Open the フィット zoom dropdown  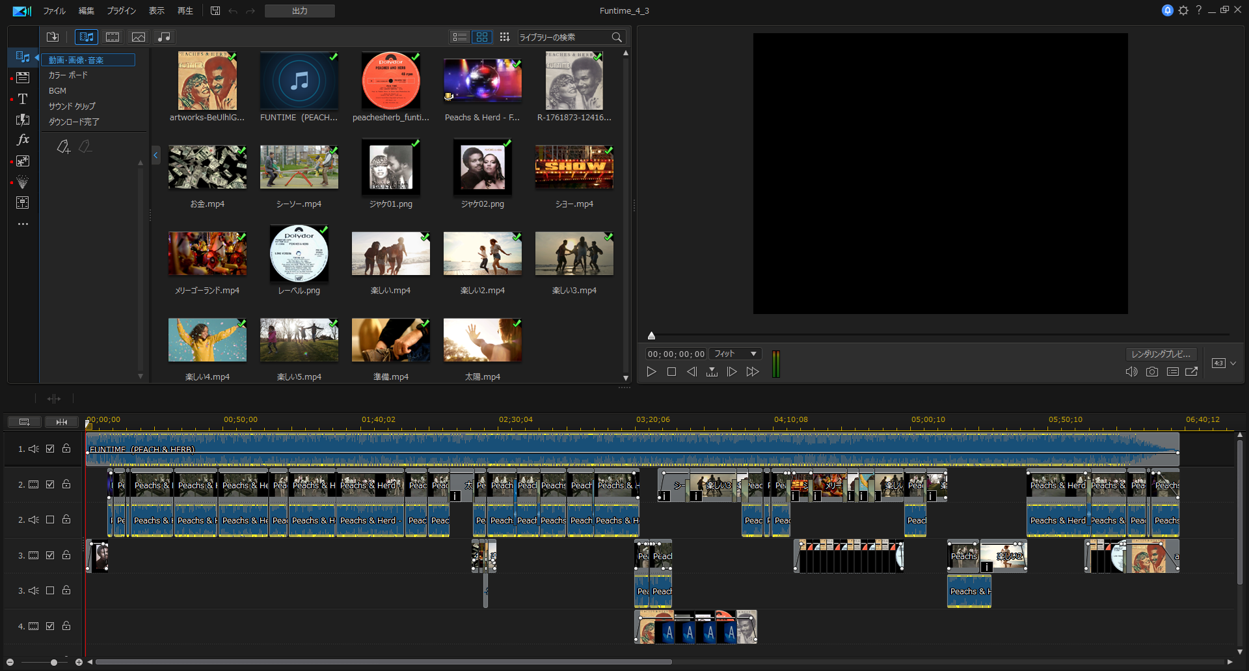tap(735, 354)
